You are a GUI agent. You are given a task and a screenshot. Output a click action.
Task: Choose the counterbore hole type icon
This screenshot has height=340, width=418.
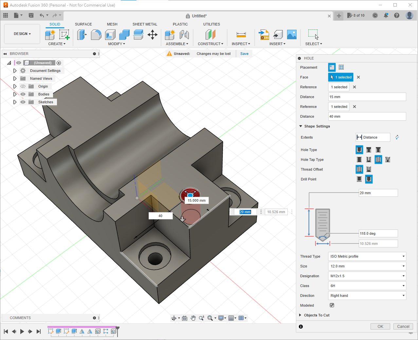369,150
